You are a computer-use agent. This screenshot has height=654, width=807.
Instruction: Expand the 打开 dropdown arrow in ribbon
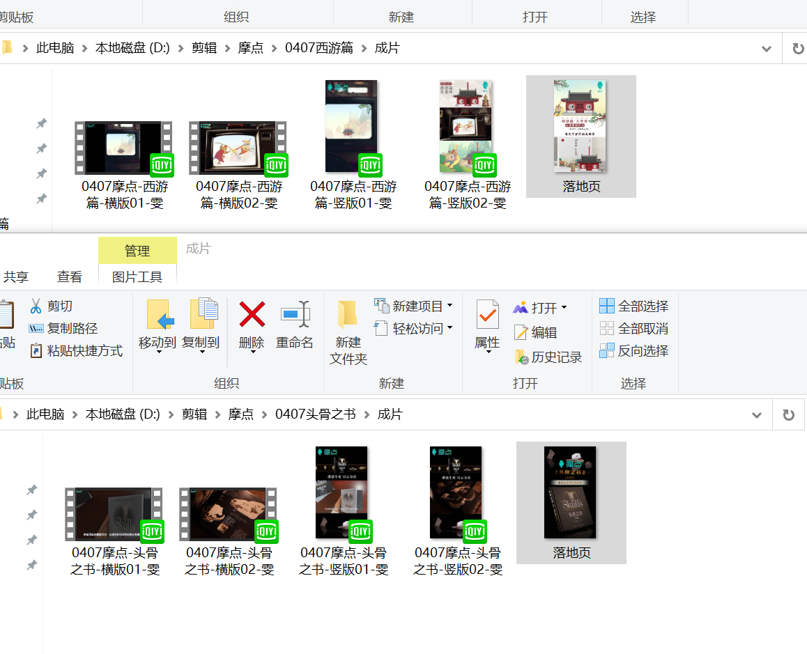tap(564, 308)
